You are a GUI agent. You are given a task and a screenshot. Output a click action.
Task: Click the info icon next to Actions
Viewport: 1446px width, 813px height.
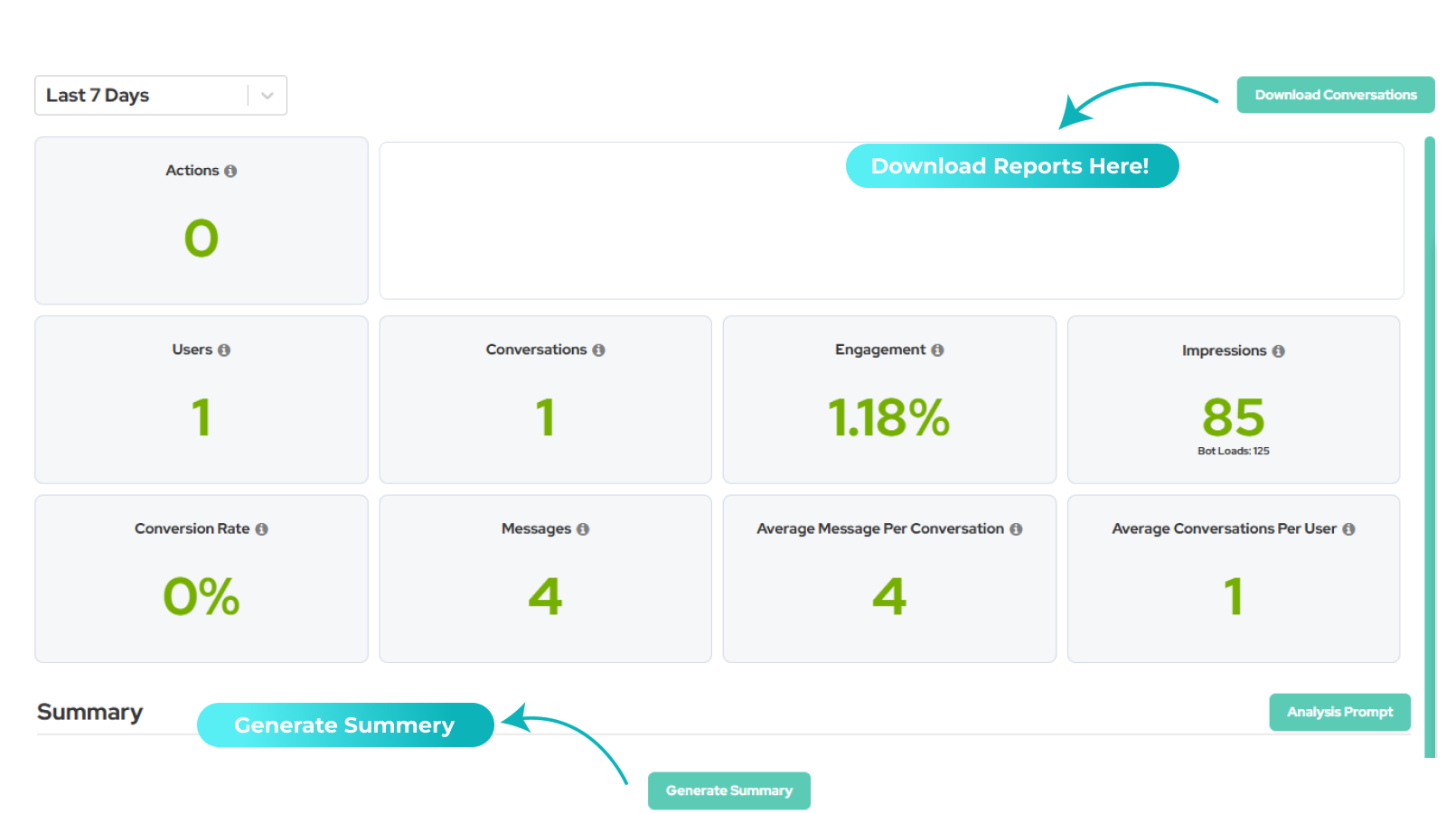tap(232, 170)
